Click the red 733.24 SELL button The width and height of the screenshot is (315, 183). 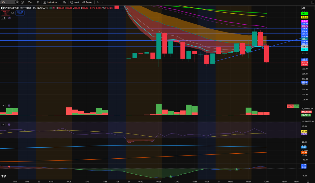click(x=6, y=13)
